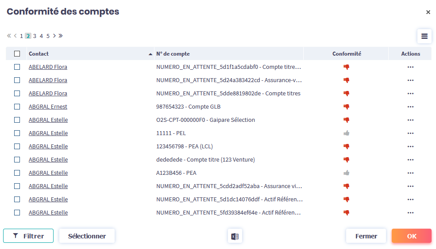
Task: Click the Filtrer button
Action: (x=28, y=236)
